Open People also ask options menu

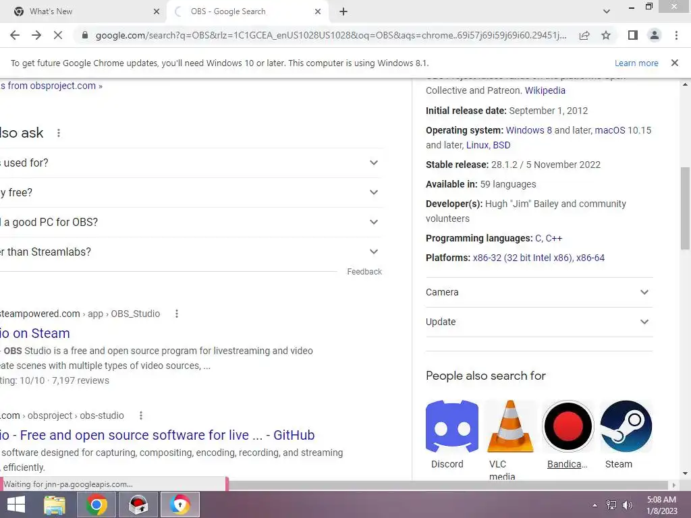(x=59, y=133)
